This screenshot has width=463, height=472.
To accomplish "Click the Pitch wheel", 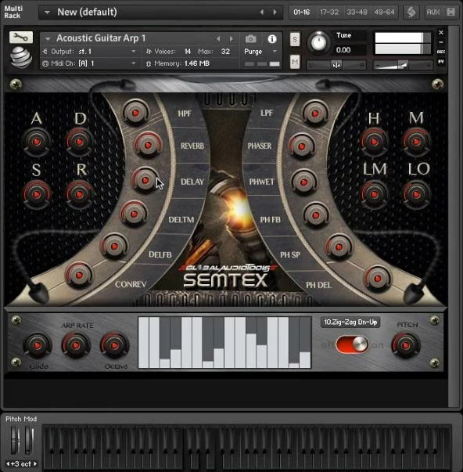I will click(15, 440).
